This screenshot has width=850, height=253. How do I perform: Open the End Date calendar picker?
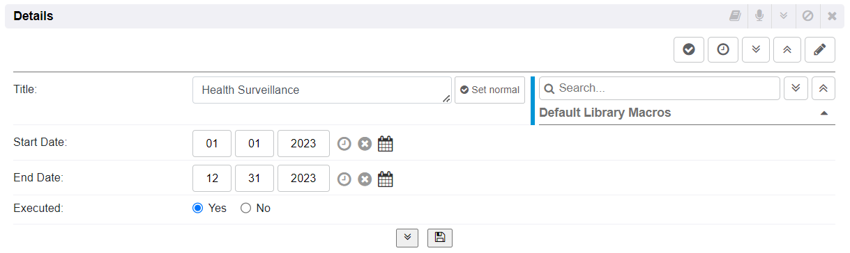(386, 179)
